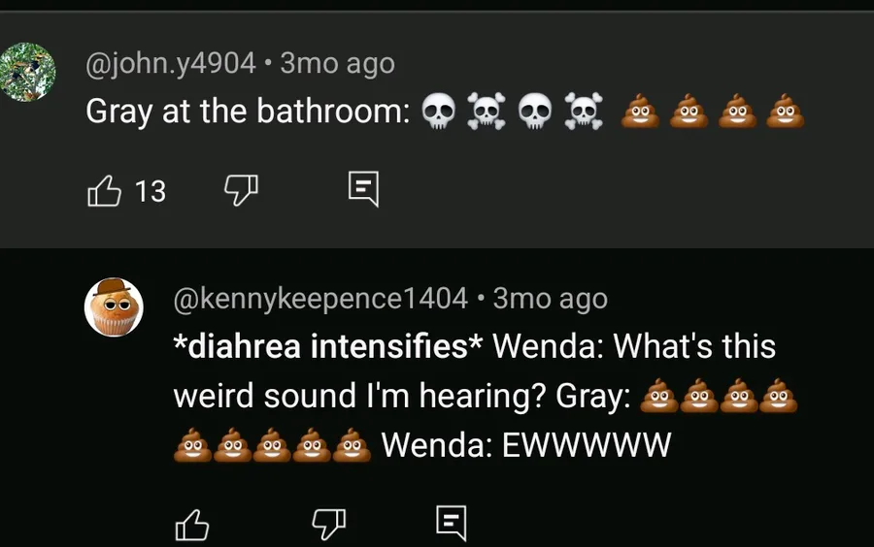The image size is (874, 547).
Task: Reply to kennykeepence1404 using comment icon
Action: pyautogui.click(x=451, y=523)
